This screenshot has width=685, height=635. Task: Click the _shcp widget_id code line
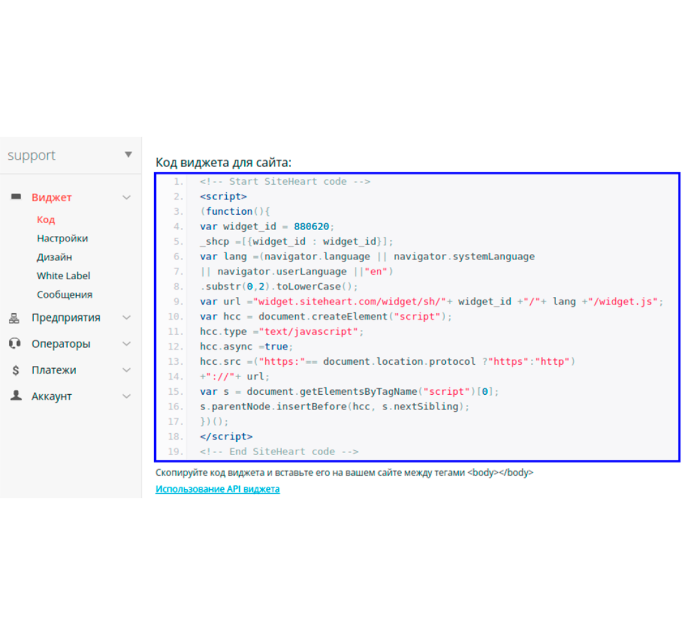click(x=296, y=241)
